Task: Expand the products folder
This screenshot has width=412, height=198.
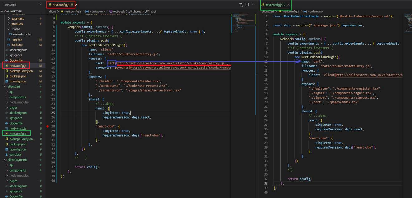Action: point(17,24)
